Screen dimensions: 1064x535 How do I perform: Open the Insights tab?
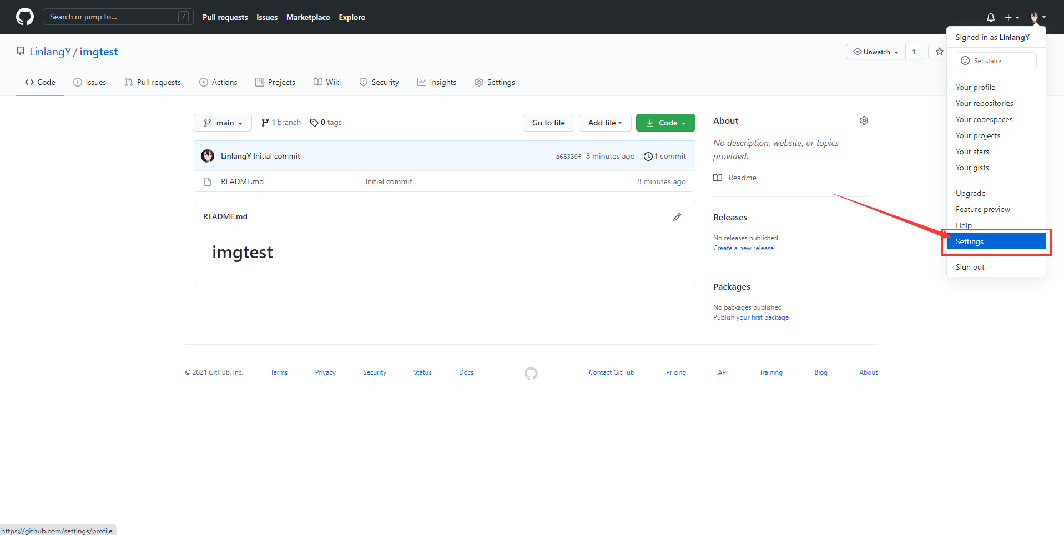(437, 82)
